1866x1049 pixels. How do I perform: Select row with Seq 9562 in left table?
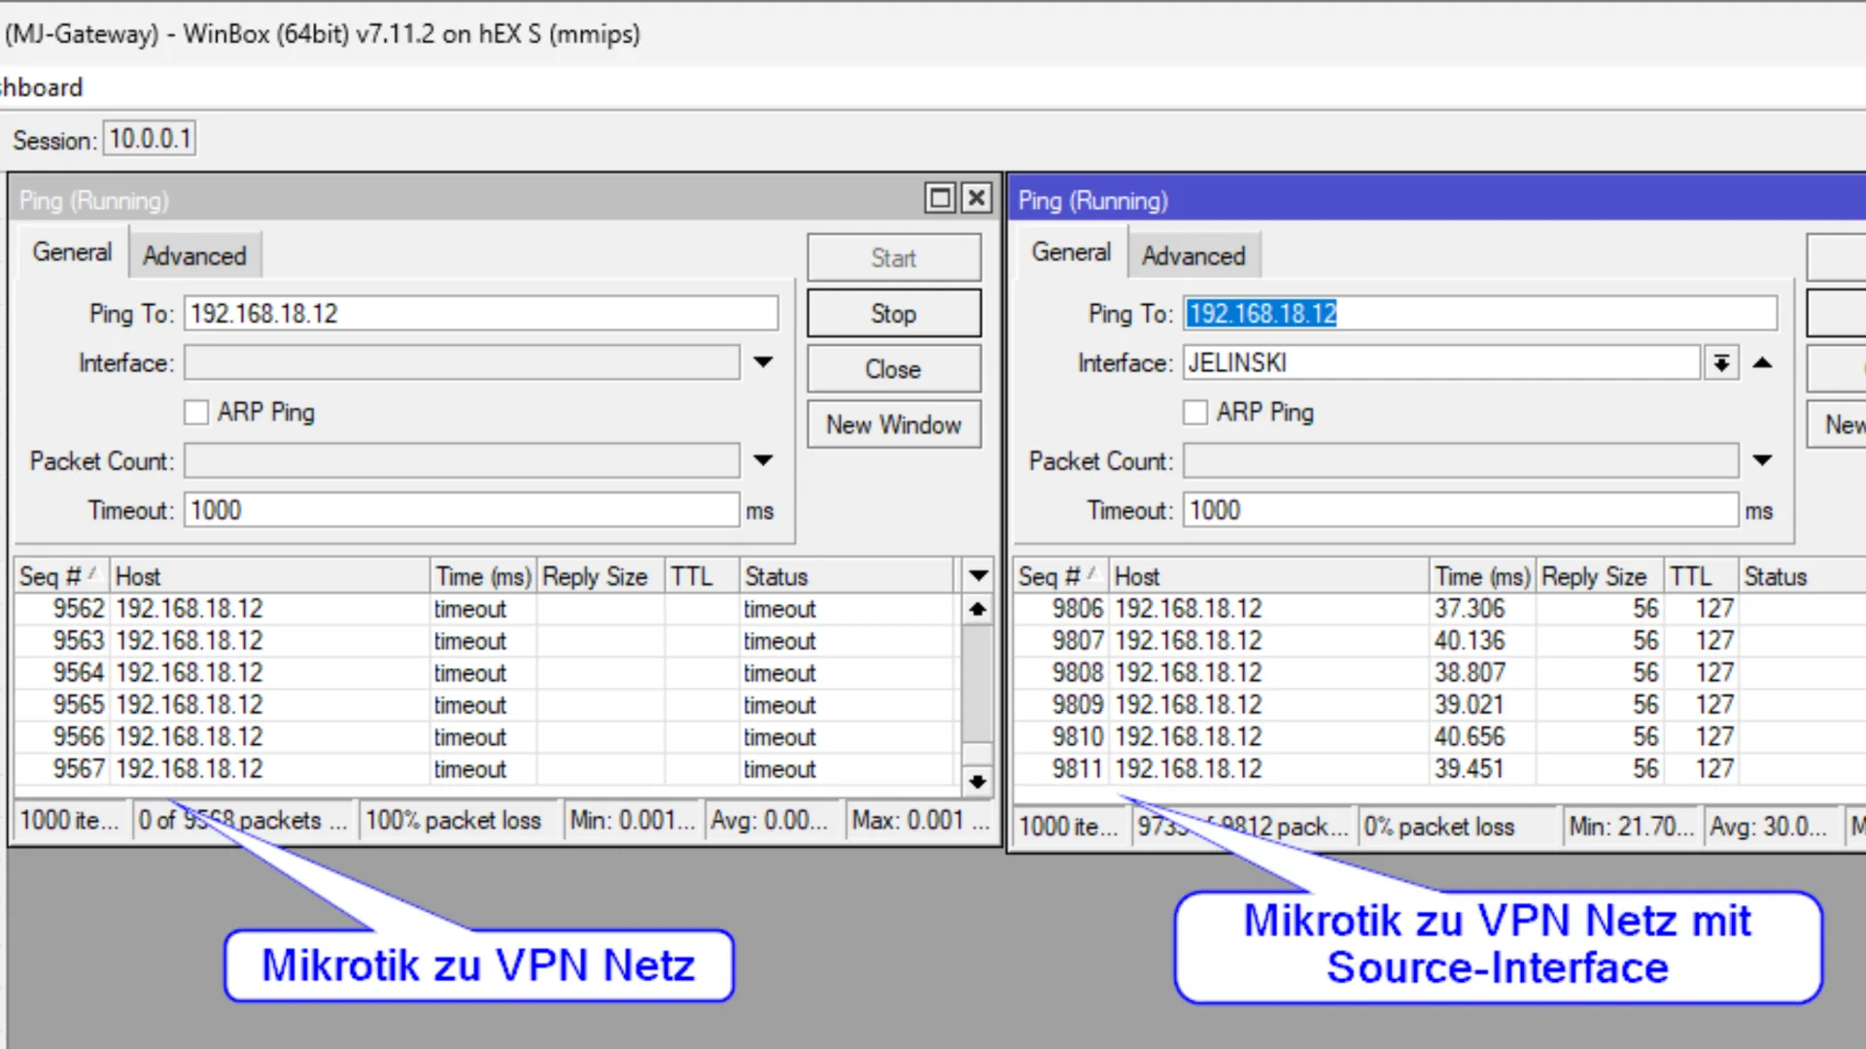(486, 609)
